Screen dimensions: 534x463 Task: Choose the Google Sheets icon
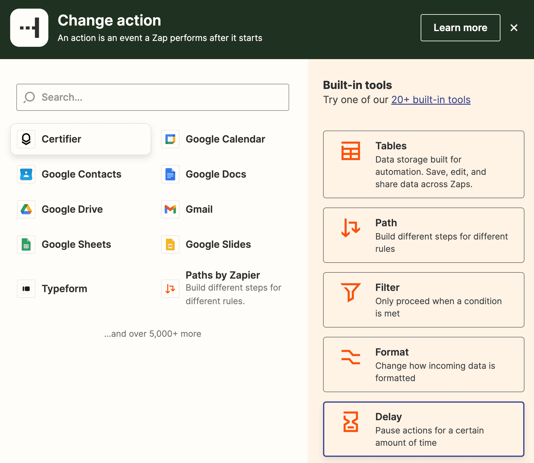[26, 244]
